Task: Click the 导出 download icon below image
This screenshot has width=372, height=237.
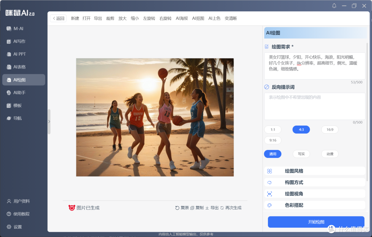Action: (x=207, y=208)
